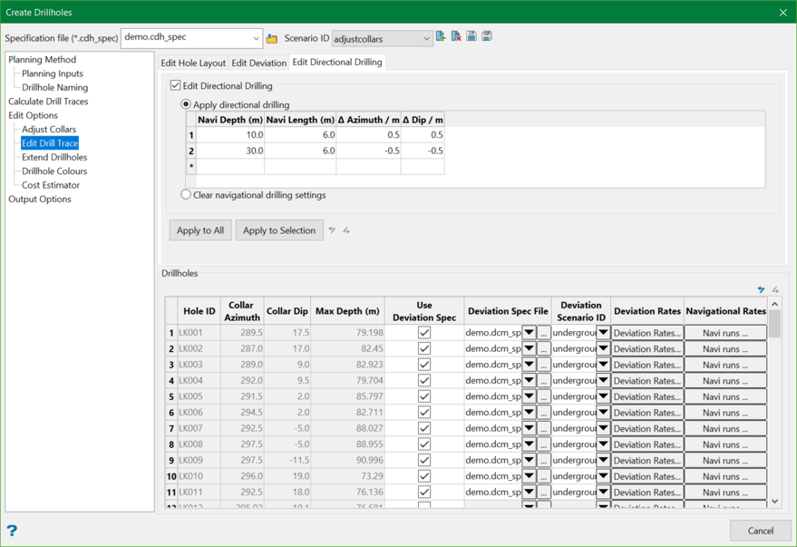Viewport: 797px width, 547px height.
Task: Click filter icon above Drillholes table
Action: [761, 290]
